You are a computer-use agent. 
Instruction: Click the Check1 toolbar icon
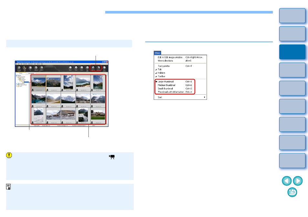pyautogui.click(x=70, y=67)
